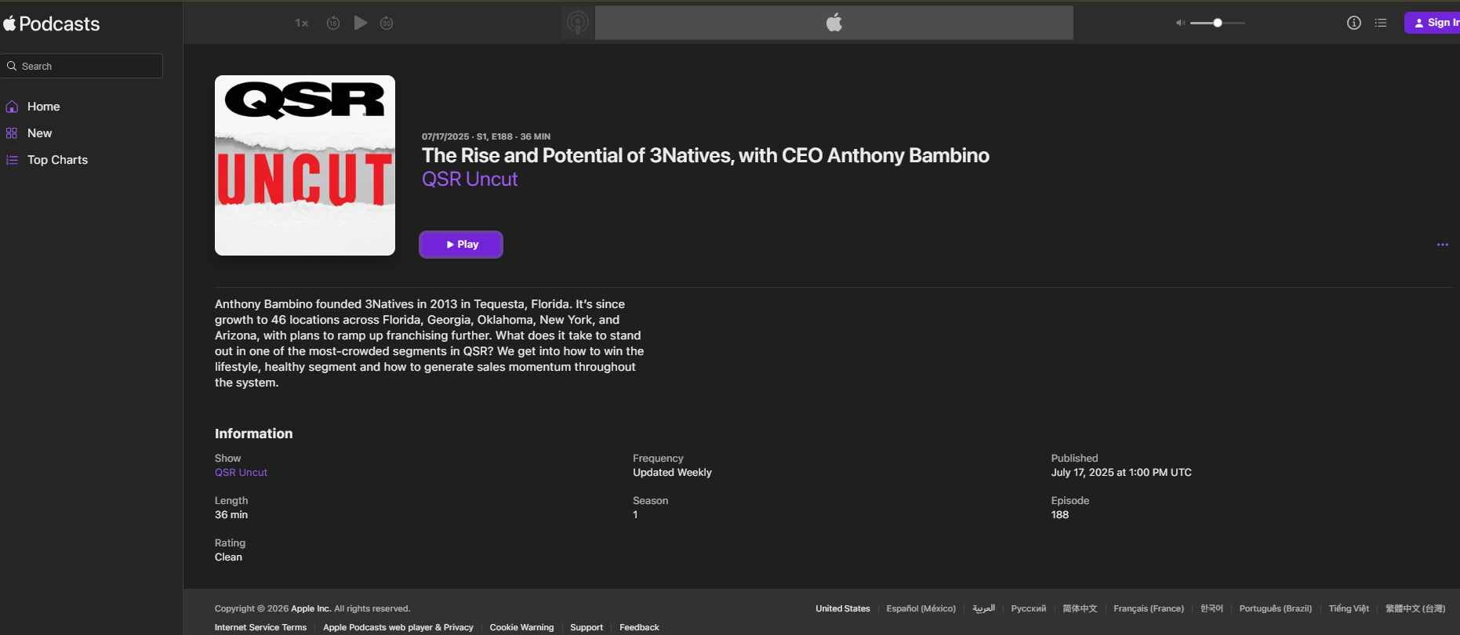The width and height of the screenshot is (1460, 635).
Task: Switch language to 繁體中文 (台灣)
Action: 1415,608
